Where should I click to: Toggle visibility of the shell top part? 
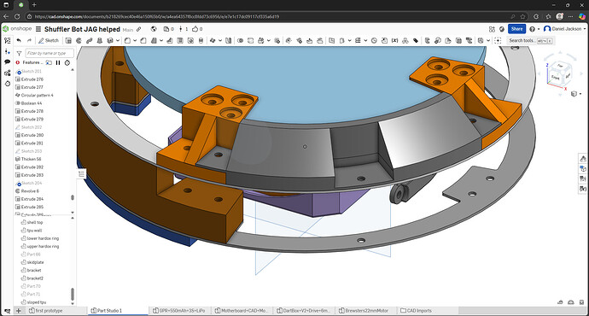coord(23,222)
